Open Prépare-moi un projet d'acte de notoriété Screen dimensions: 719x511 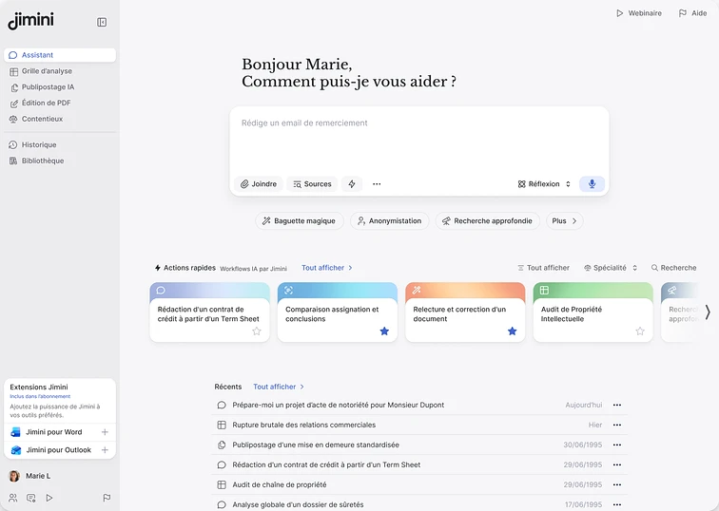coord(419,405)
